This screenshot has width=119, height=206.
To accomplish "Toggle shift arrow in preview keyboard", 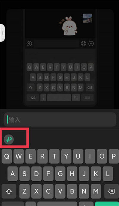I will coord(31,87).
